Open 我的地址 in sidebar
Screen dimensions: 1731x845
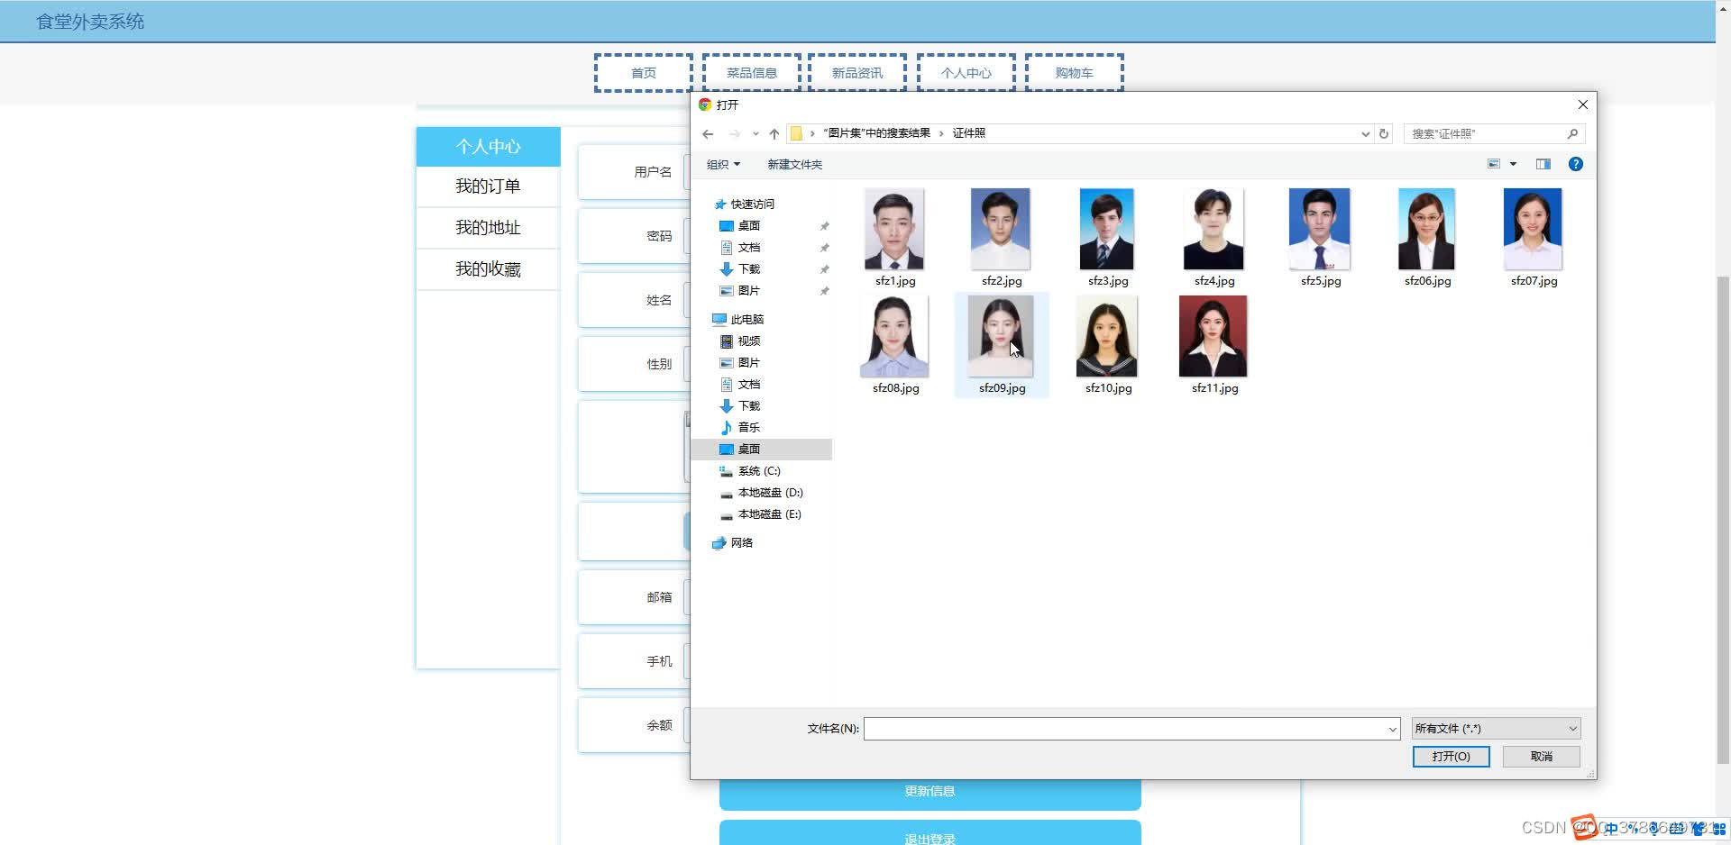coord(488,228)
